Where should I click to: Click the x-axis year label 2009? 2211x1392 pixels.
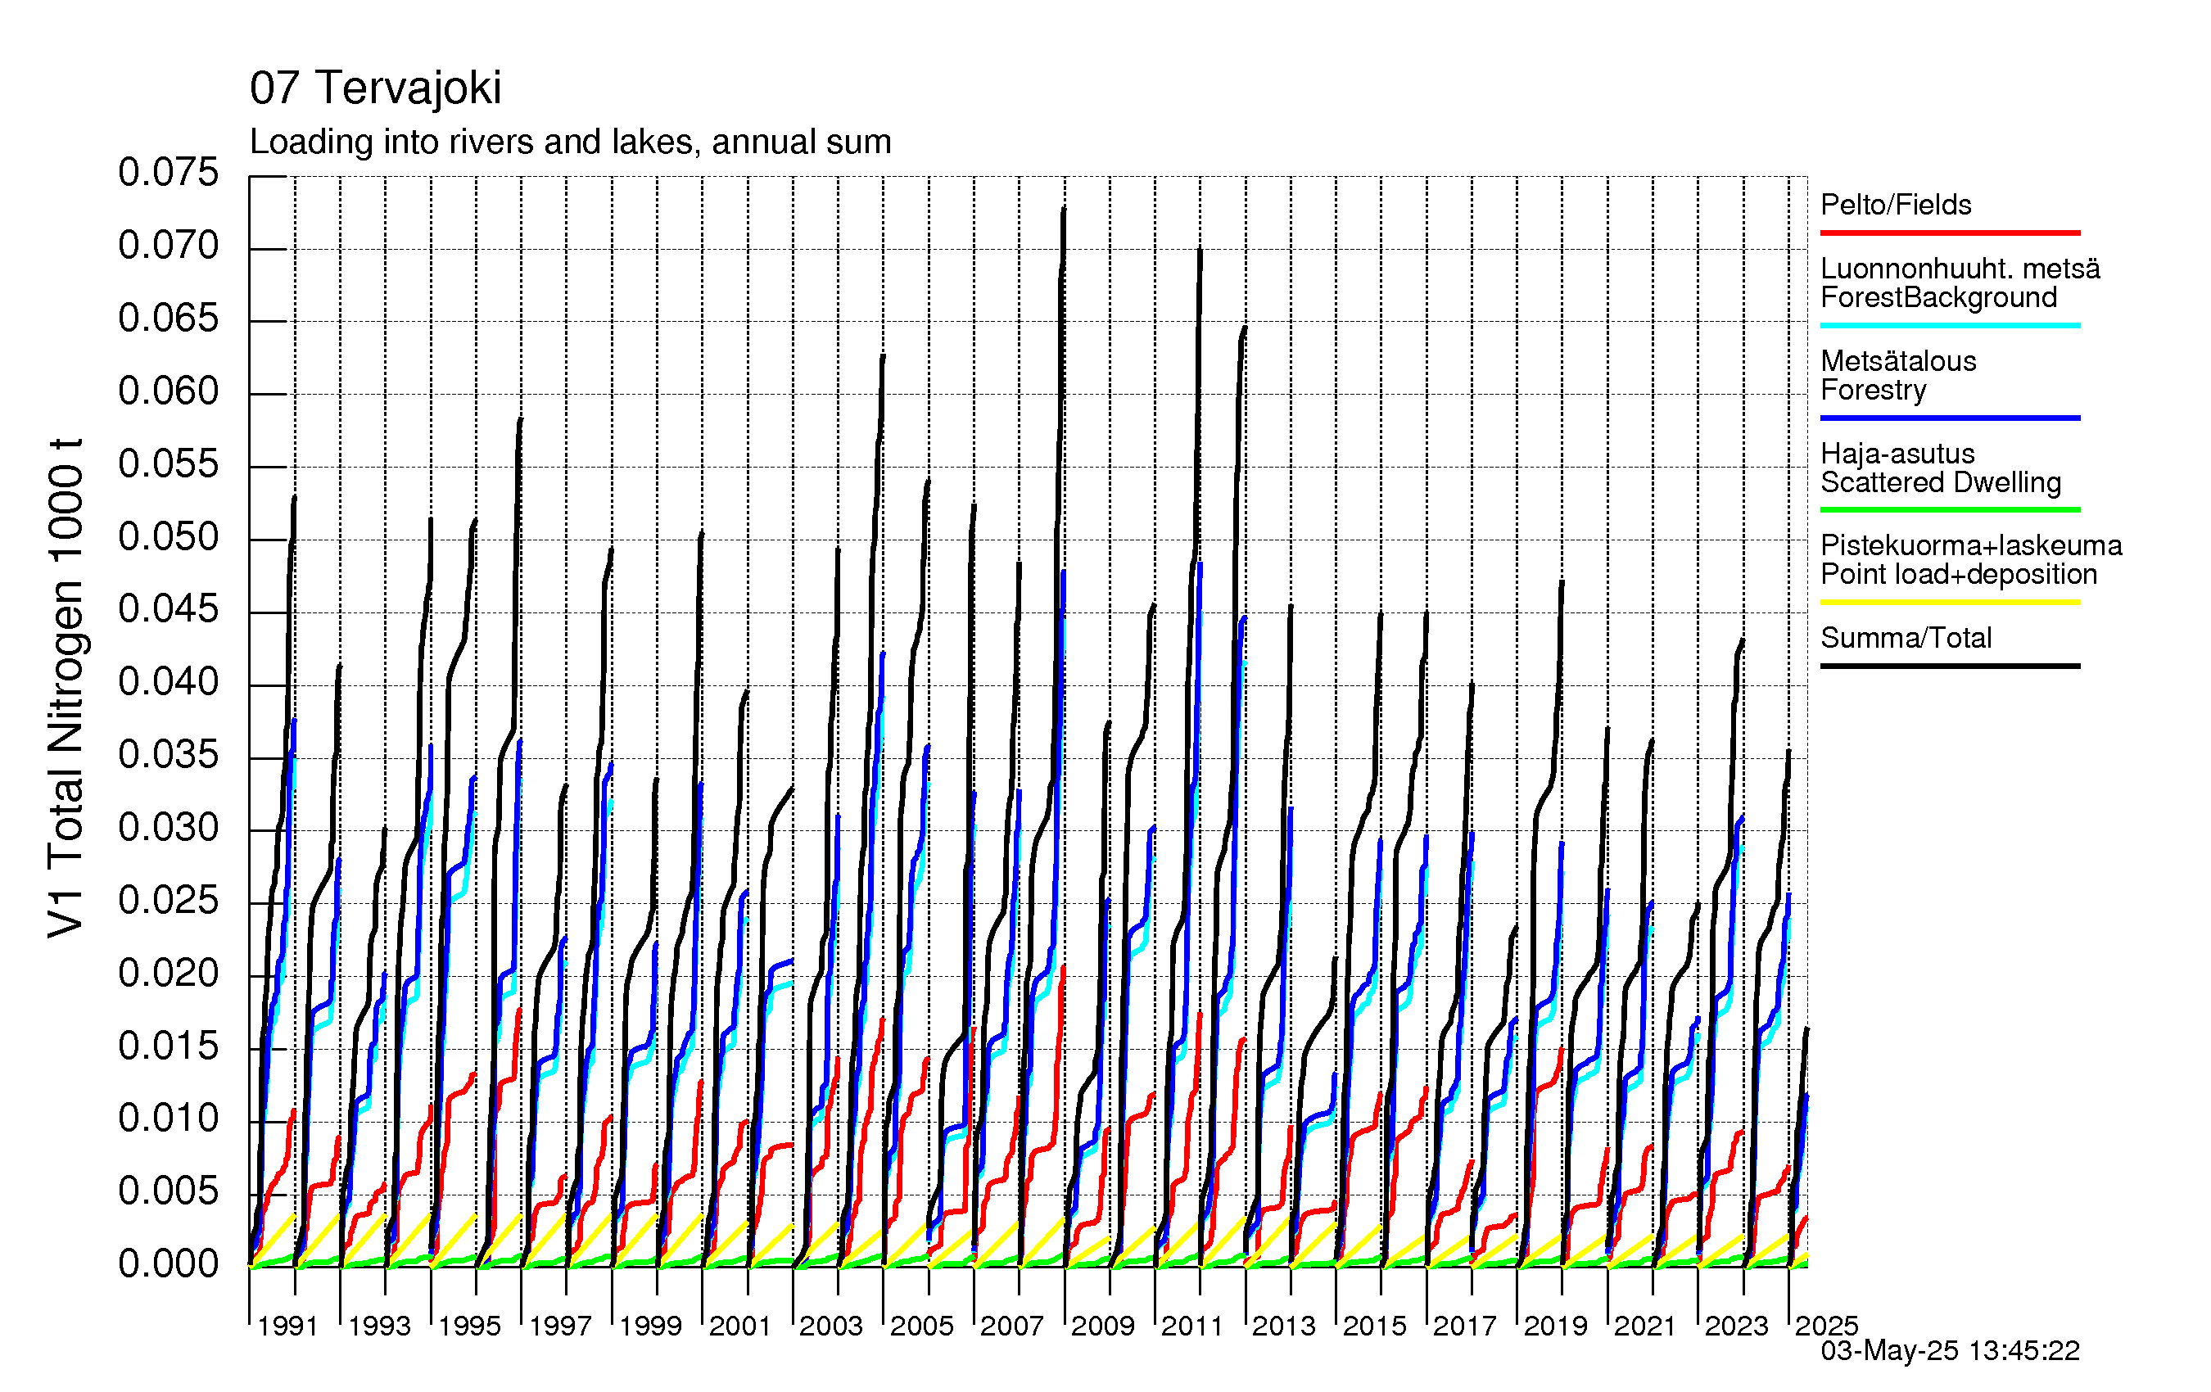[x=1103, y=1326]
